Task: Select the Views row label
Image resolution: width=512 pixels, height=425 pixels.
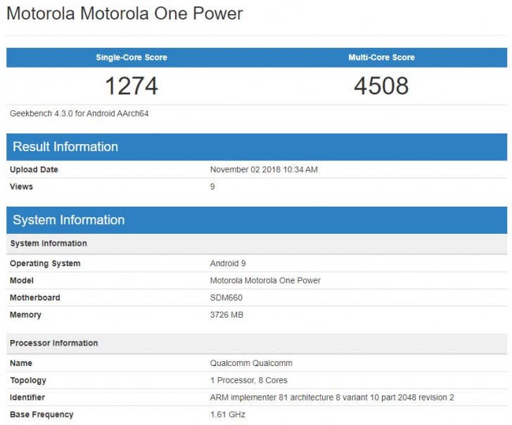Action: pyautogui.click(x=21, y=187)
